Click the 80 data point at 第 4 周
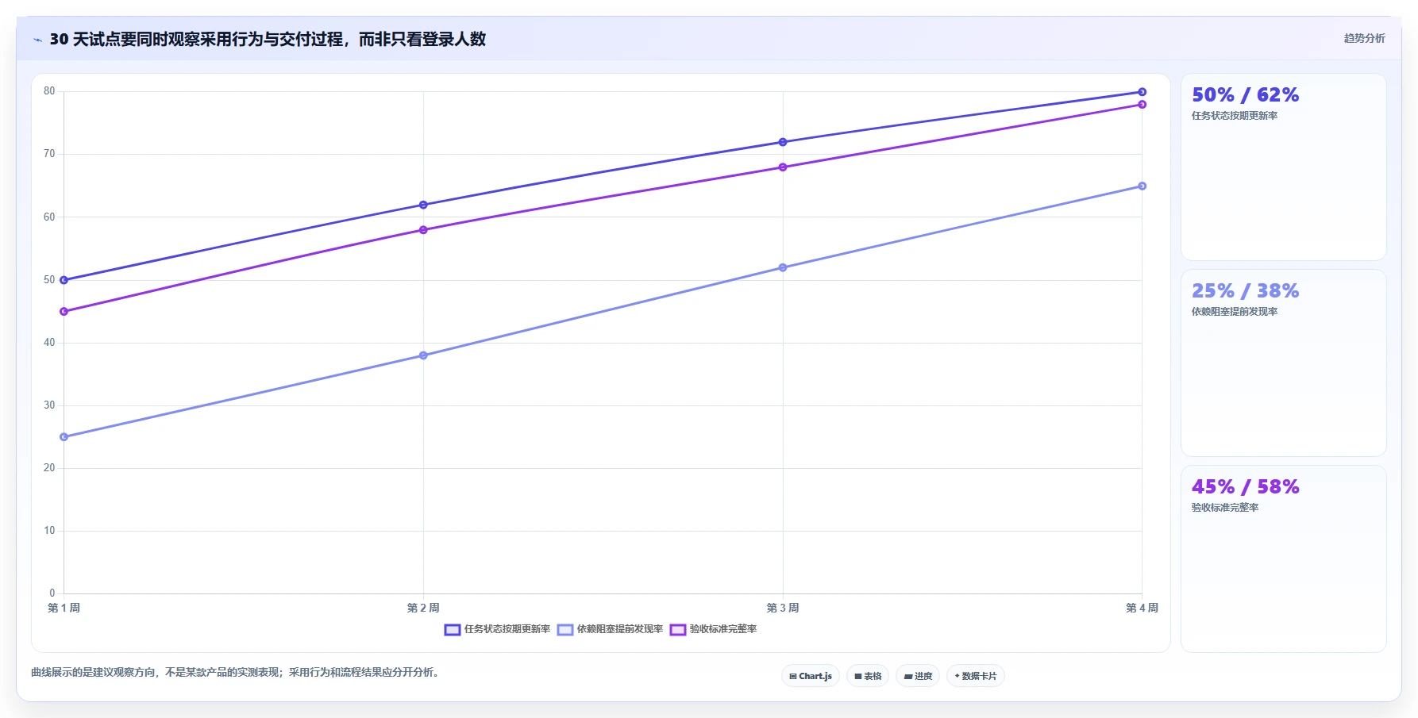The image size is (1418, 718). 1142,92
